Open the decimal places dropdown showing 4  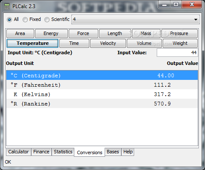point(135,20)
